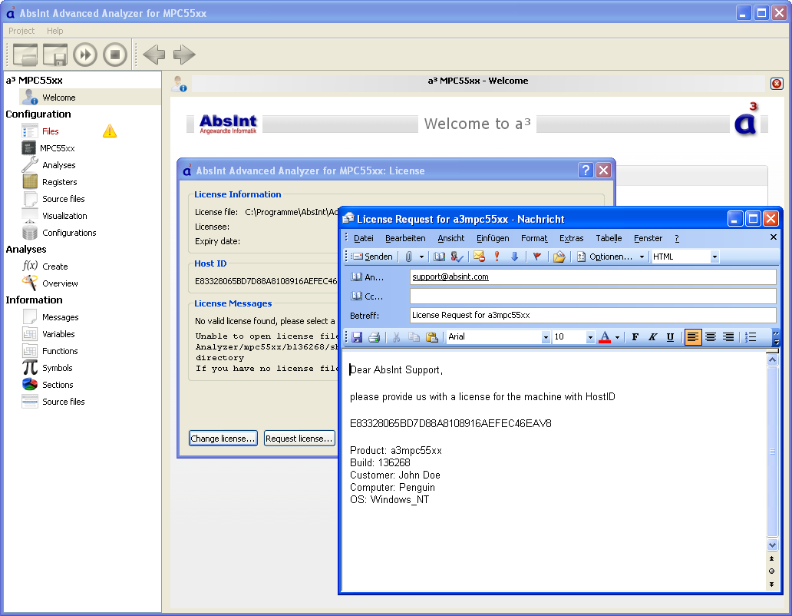Open Variables under Information
The height and width of the screenshot is (616, 792).
[x=58, y=334]
